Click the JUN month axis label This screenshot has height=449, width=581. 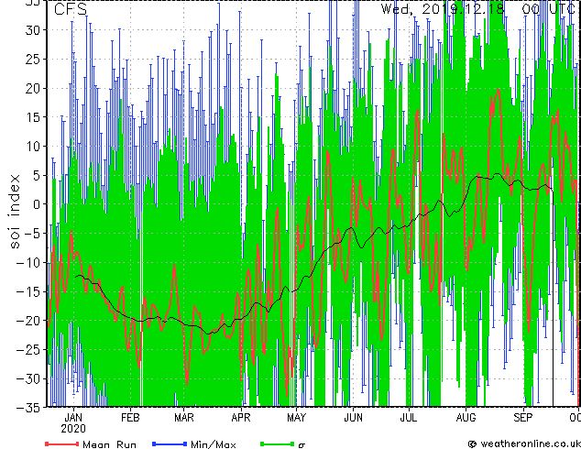pos(353,418)
